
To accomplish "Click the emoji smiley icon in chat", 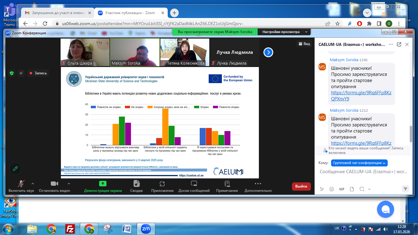I will pyautogui.click(x=332, y=189).
